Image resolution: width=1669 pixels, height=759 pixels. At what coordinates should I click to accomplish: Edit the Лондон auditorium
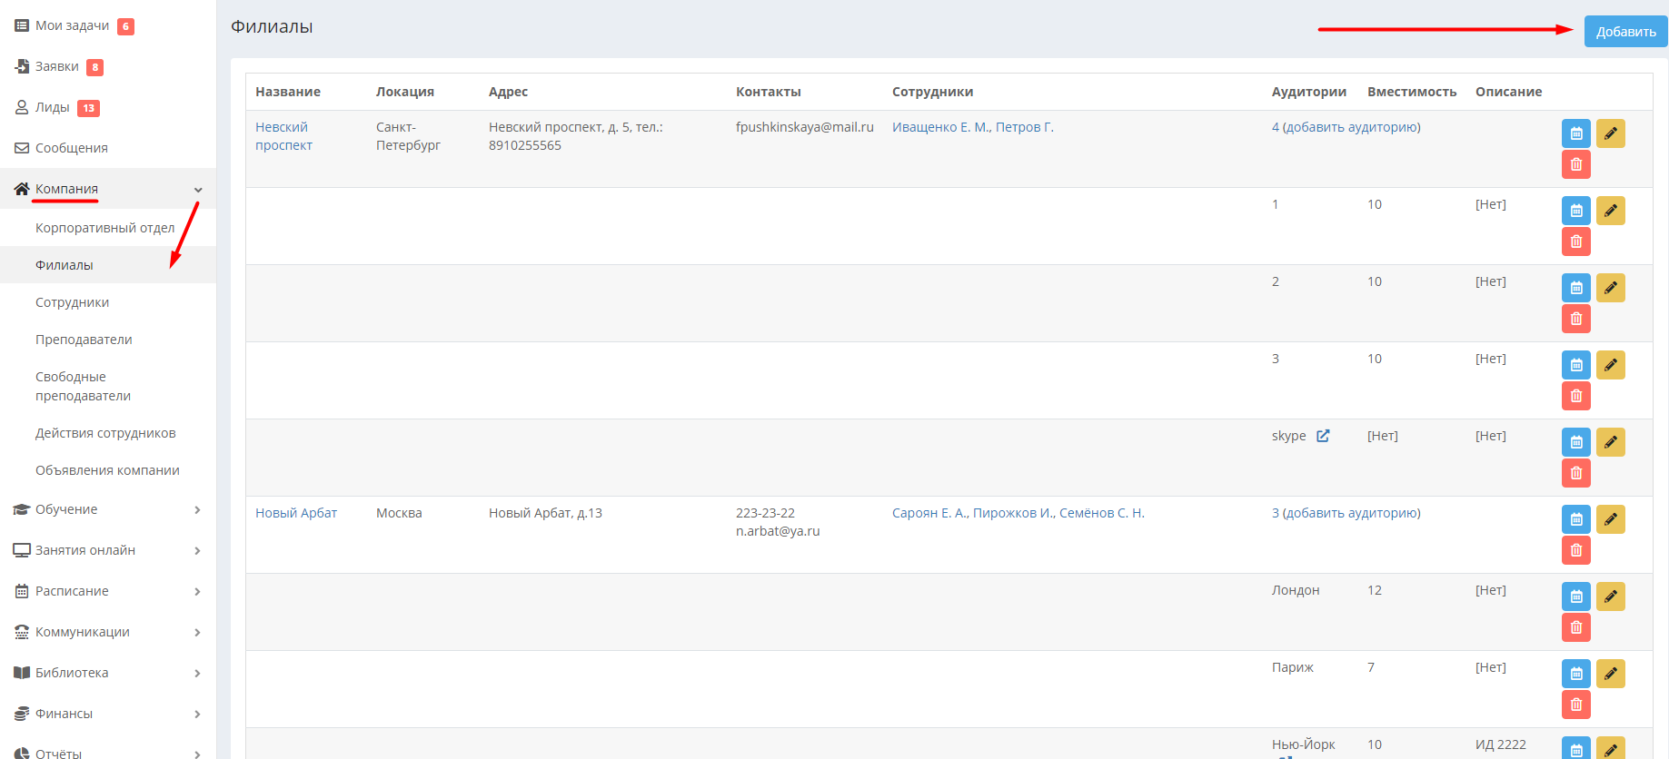(1611, 596)
